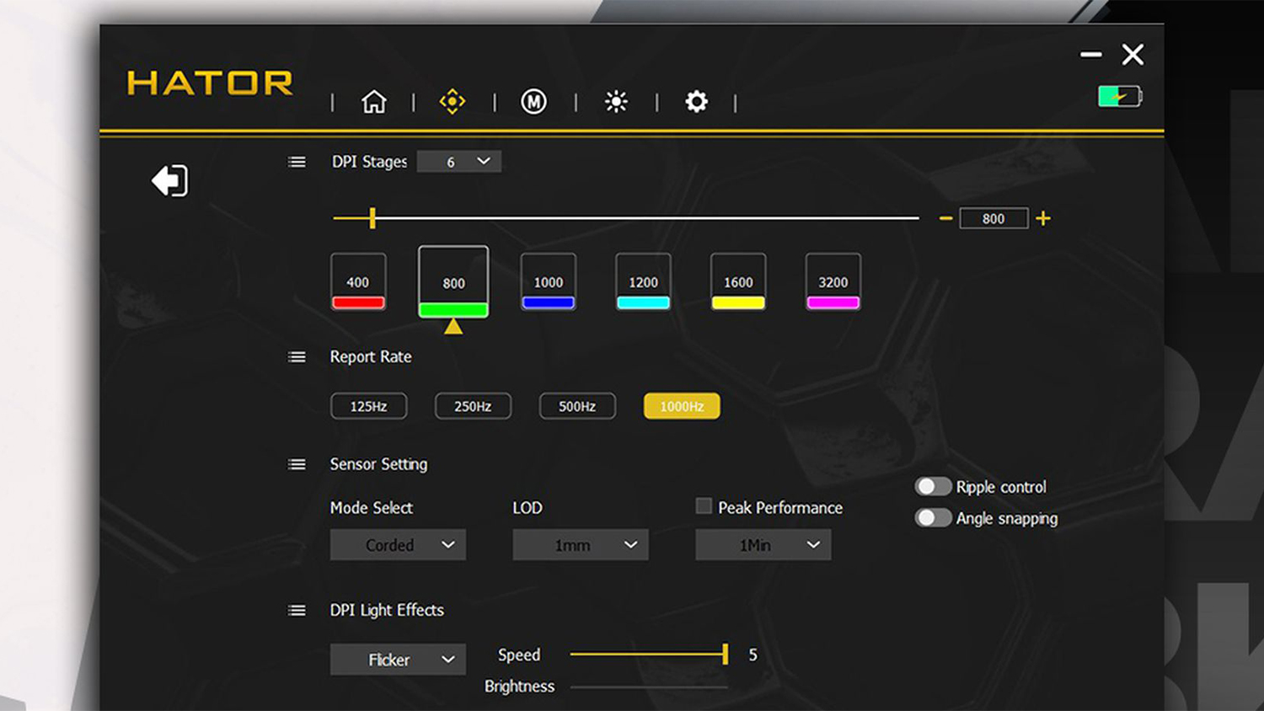
Task: Click the DPI value slider handle
Action: (x=372, y=218)
